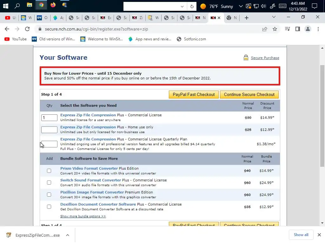This screenshot has height=244, width=325.
Task: Open Secure Purchase link
Action: [x=265, y=58]
